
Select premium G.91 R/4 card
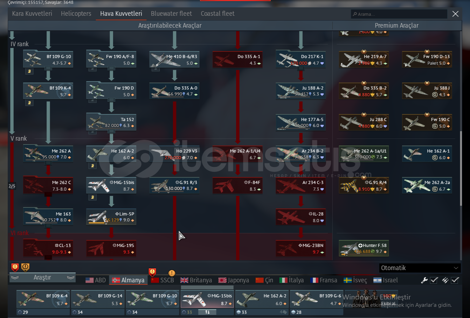tap(364, 185)
